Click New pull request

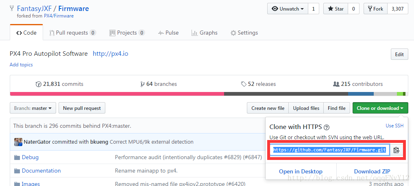[x=82, y=108]
